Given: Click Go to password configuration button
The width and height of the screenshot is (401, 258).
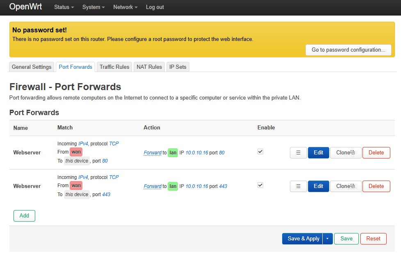Looking at the screenshot, I should coord(348,50).
